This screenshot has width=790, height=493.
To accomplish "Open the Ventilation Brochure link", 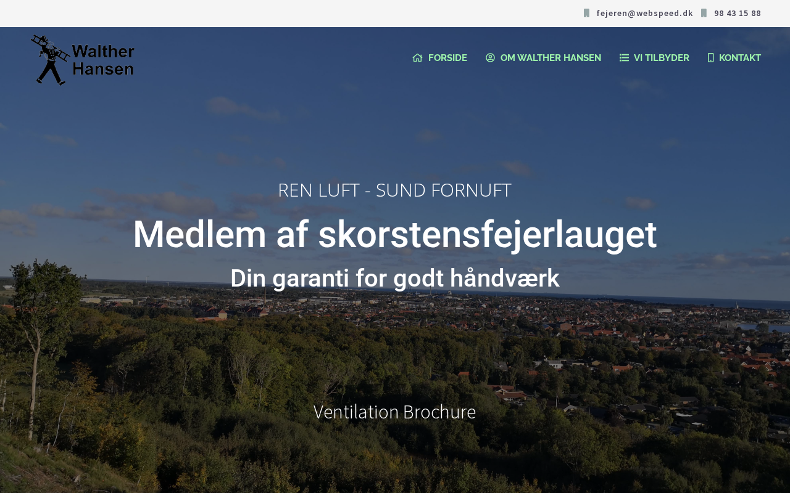I will pyautogui.click(x=394, y=412).
